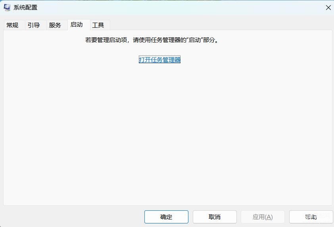The image size is (334, 227).
Task: Open the 打开任务管理器 link
Action: pos(159,60)
